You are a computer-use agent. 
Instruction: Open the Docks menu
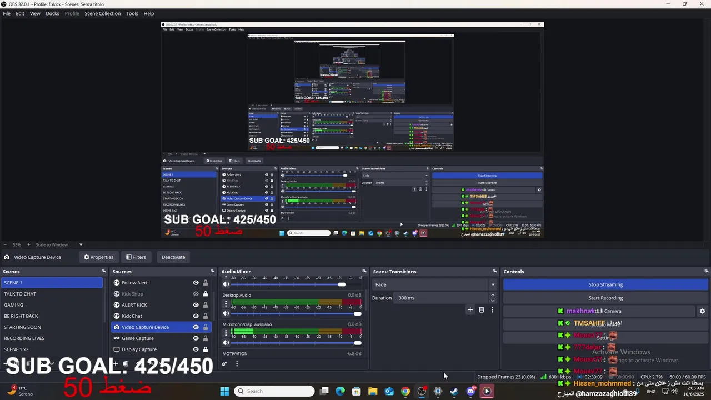point(52,13)
